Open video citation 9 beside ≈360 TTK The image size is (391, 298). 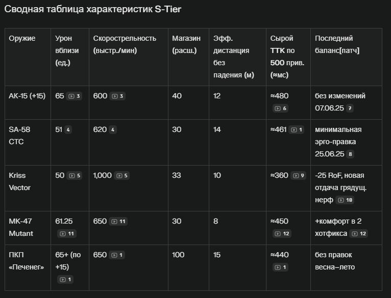(x=298, y=176)
